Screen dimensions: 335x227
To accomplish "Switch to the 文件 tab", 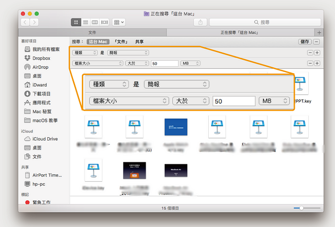I will [x=92, y=32].
